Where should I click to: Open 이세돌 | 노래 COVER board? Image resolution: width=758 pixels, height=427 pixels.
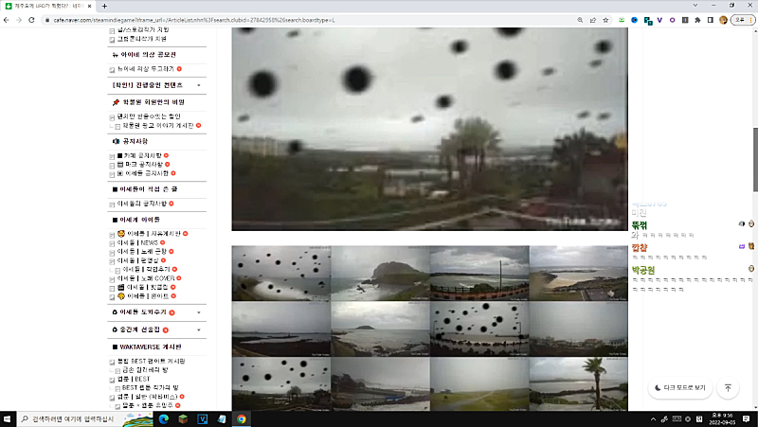point(146,278)
